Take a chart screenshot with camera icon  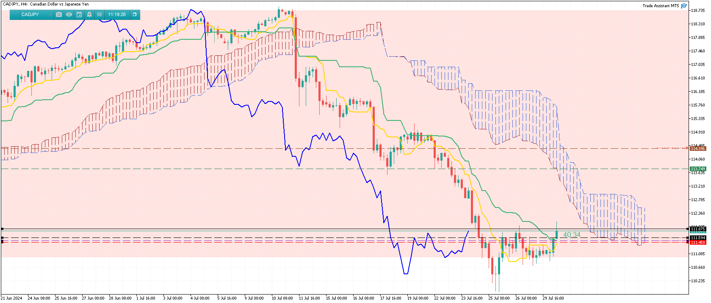[x=59, y=14]
